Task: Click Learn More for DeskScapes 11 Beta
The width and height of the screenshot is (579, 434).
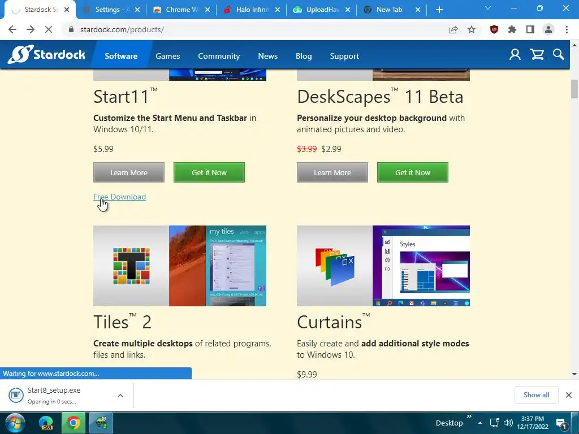Action: pos(332,172)
